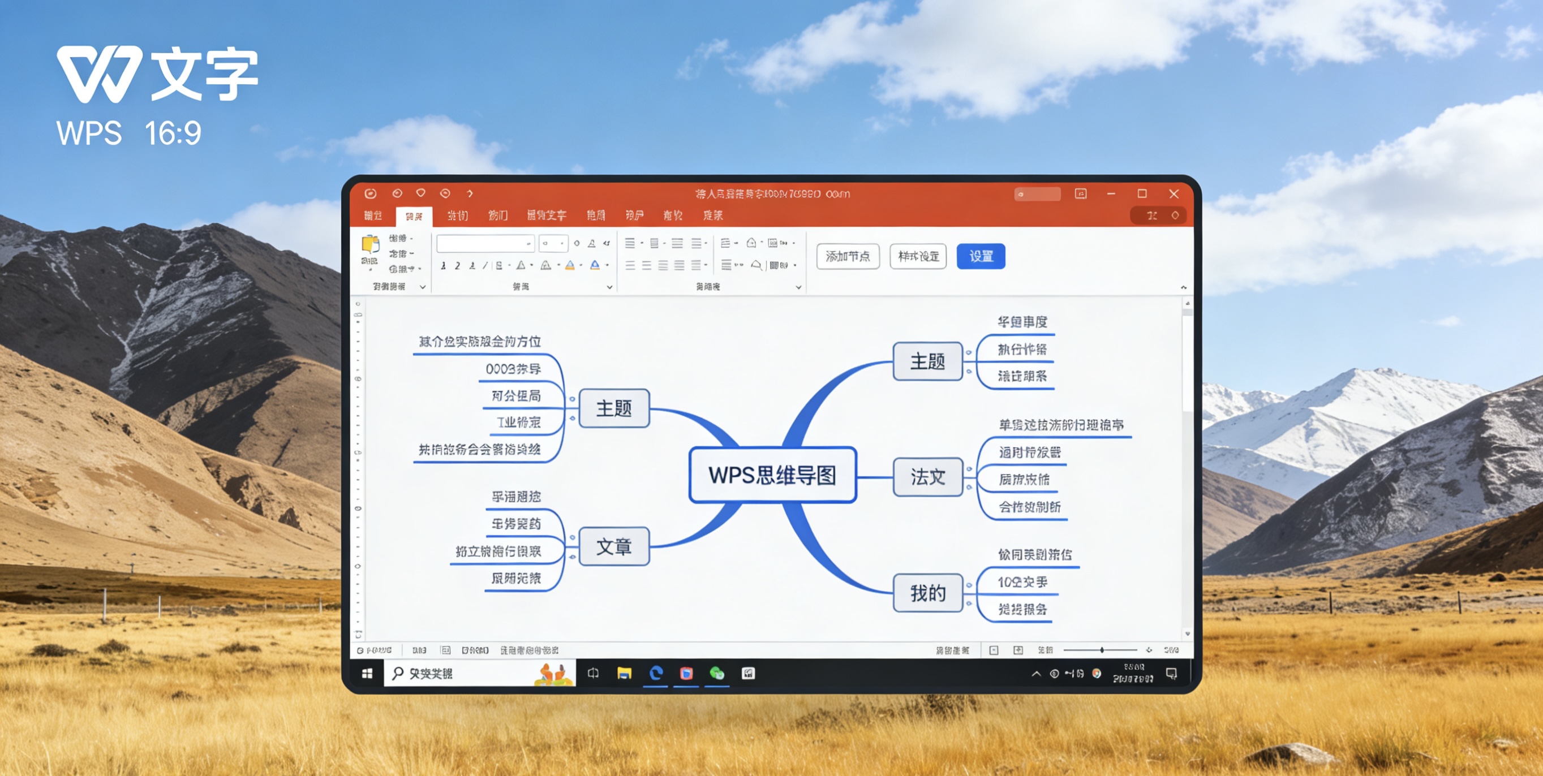Click the first undo-style icon in title bar
Screen dimensions: 1543x776
point(397,193)
